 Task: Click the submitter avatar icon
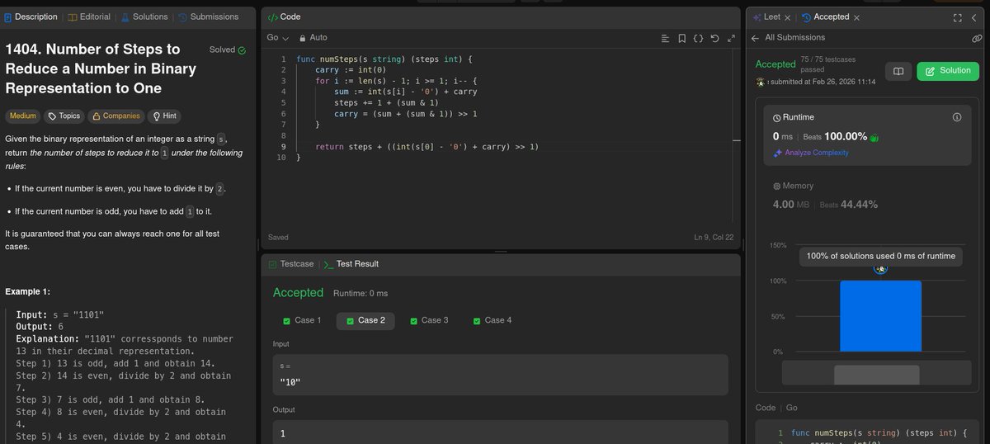click(761, 82)
